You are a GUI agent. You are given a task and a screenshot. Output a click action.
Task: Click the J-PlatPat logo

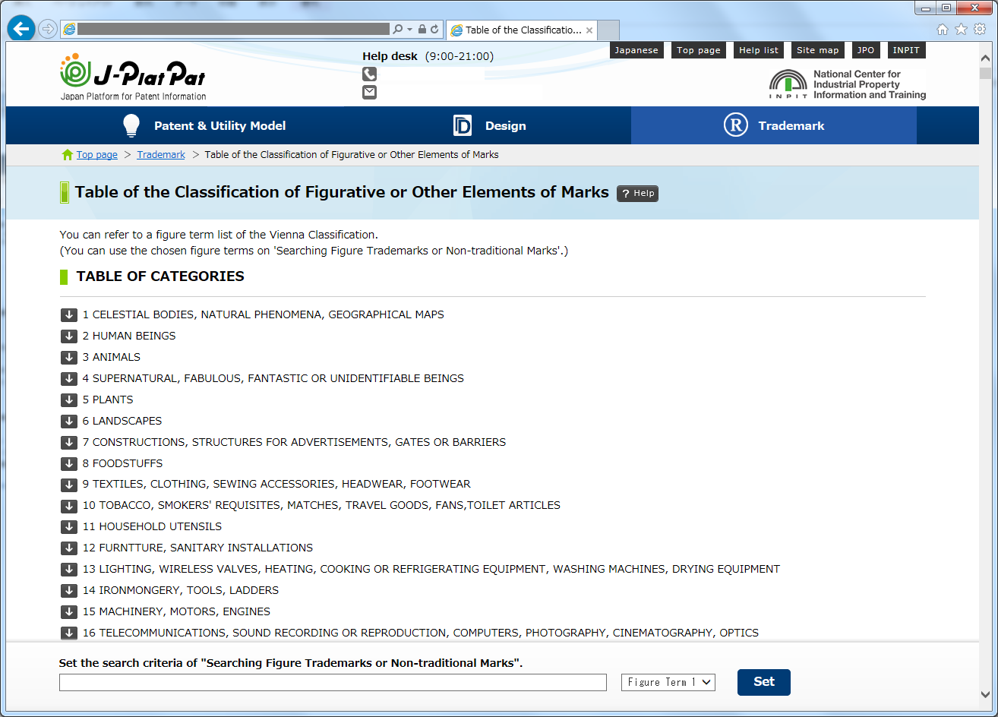(x=134, y=77)
